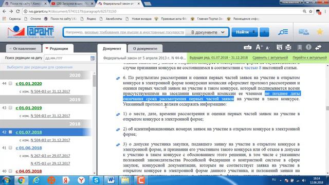Click the editions list scrollbar thumb
The image size is (329, 185).
tap(94, 81)
